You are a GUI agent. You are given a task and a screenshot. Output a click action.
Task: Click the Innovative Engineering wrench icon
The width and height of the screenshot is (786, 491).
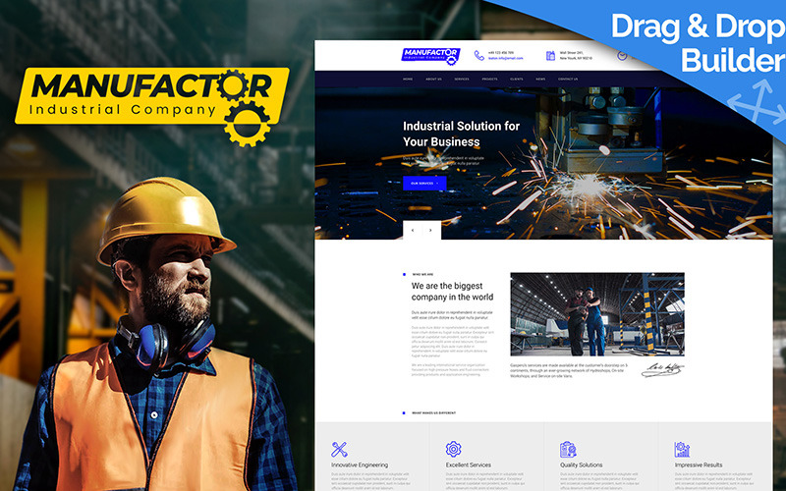coord(340,449)
